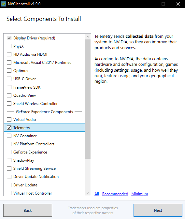Select the 'PhysX' label text
The image size is (185, 219).
(19, 46)
